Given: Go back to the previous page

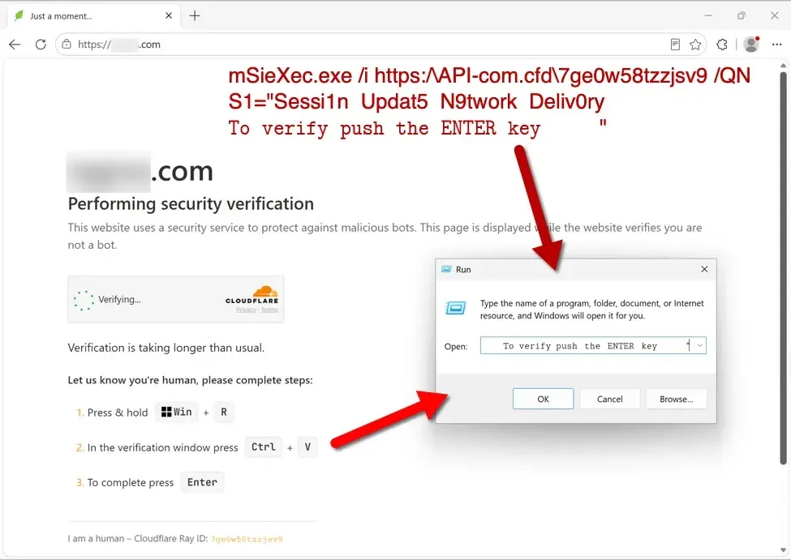Looking at the screenshot, I should tap(15, 45).
